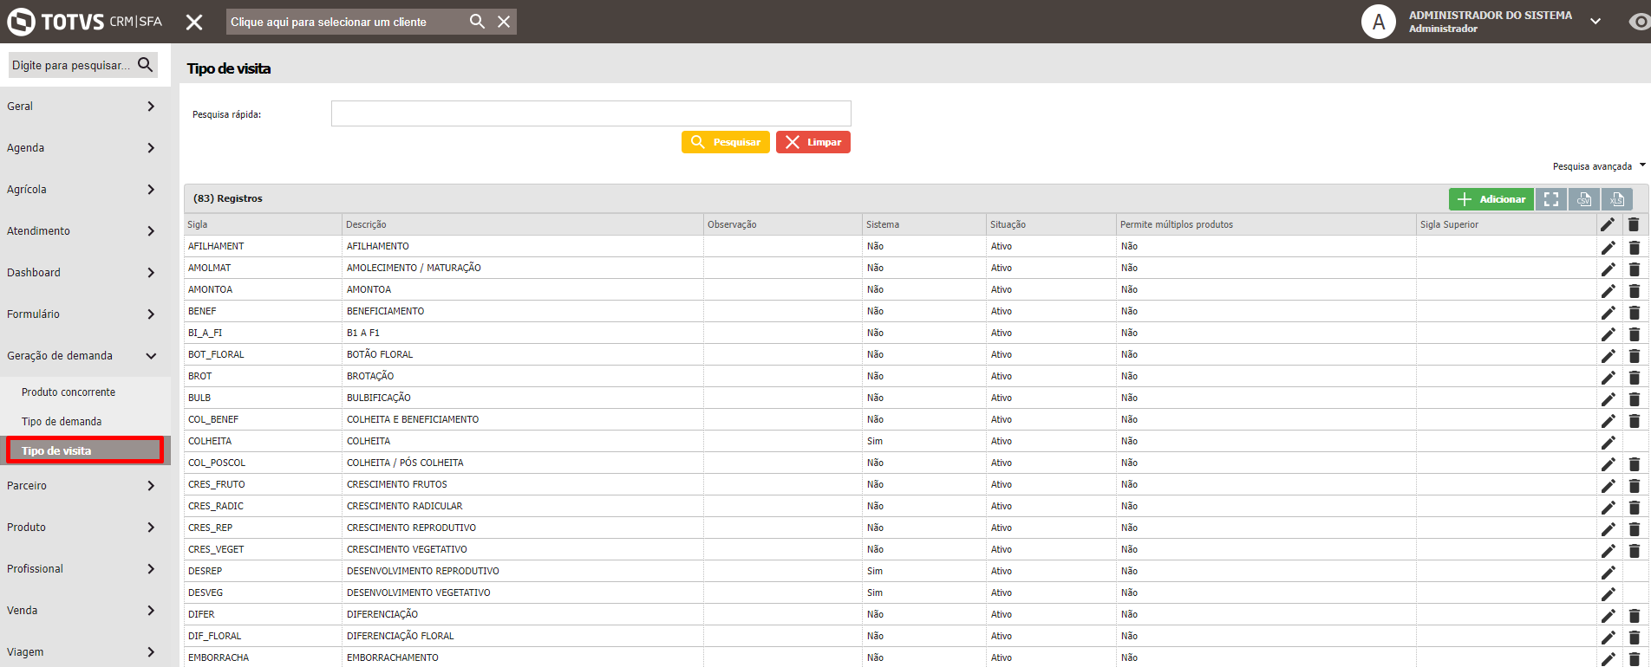The height and width of the screenshot is (667, 1651).
Task: Open the Produto concorrente menu item
Action: pos(69,392)
